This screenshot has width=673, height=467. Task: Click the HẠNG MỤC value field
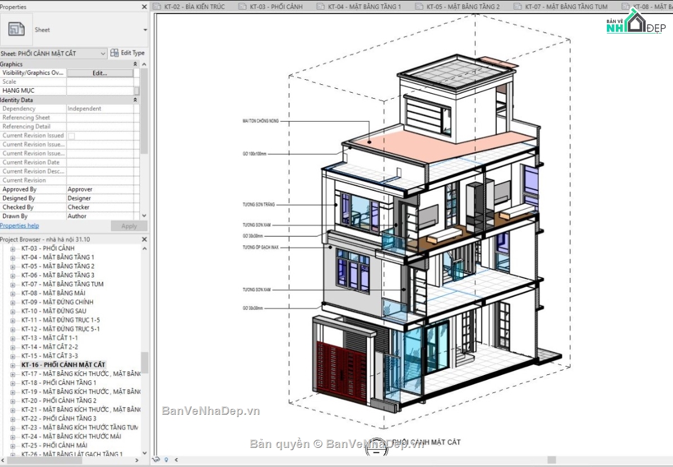click(100, 90)
